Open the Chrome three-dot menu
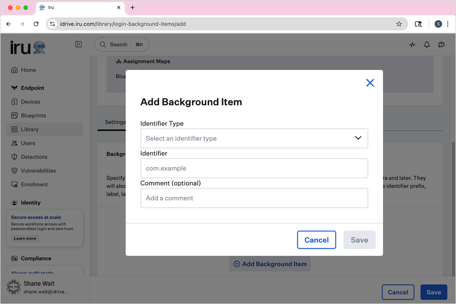The image size is (456, 304). (x=448, y=24)
